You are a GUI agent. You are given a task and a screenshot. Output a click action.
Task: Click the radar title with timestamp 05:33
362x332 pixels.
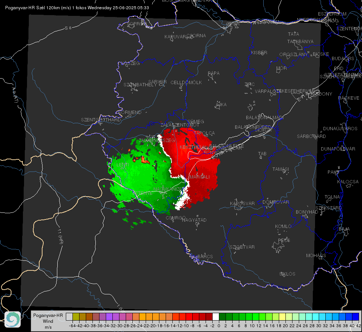coord(77,8)
